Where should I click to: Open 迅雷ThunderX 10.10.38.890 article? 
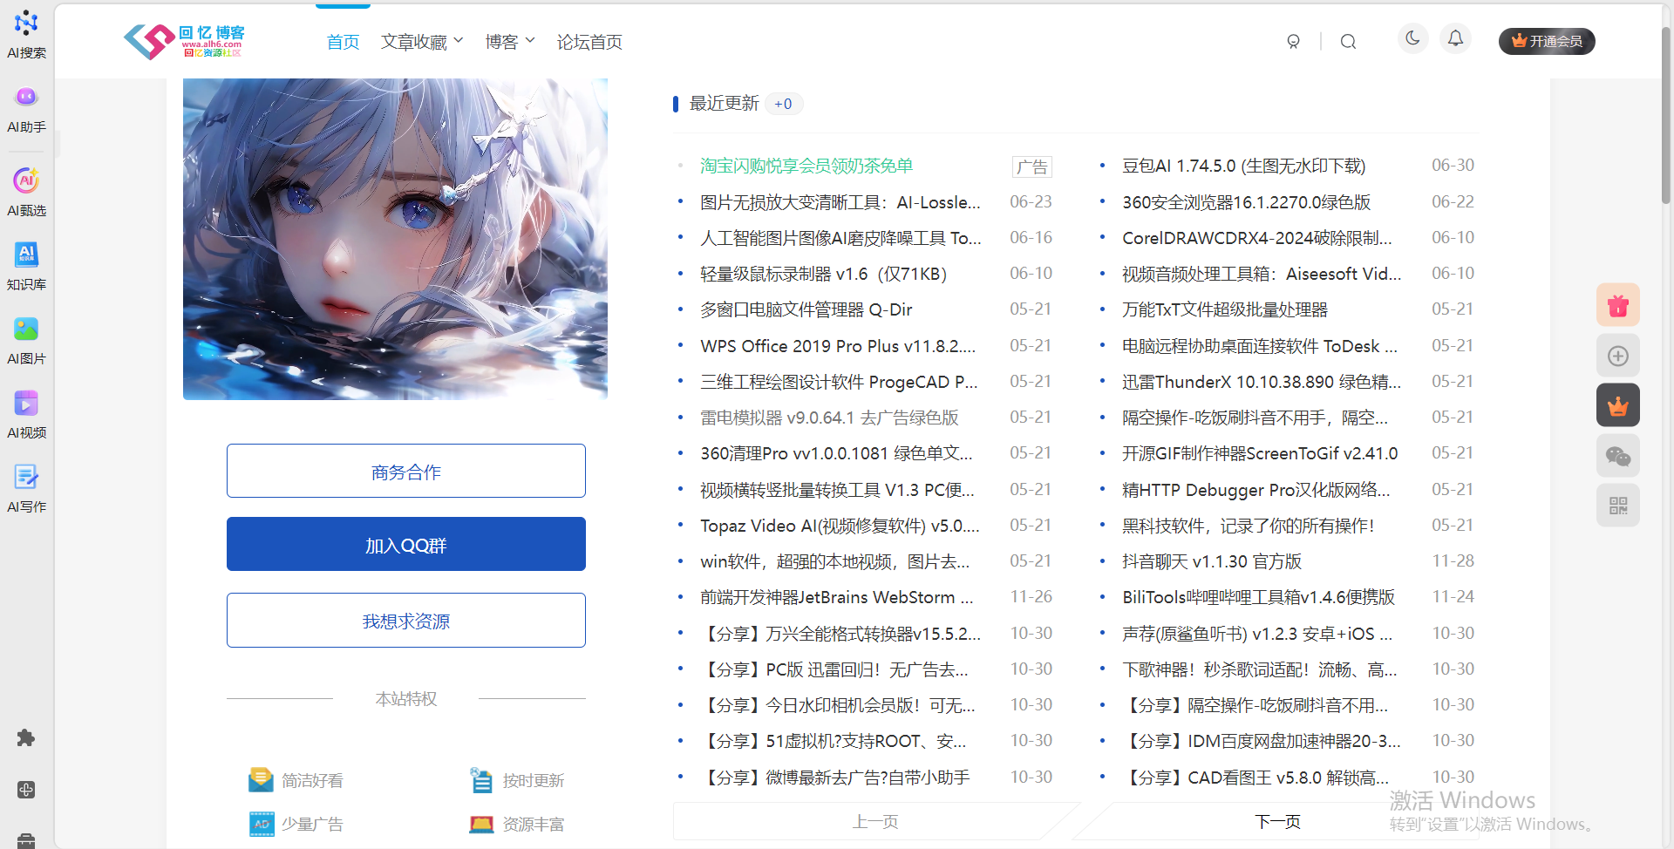click(1262, 382)
